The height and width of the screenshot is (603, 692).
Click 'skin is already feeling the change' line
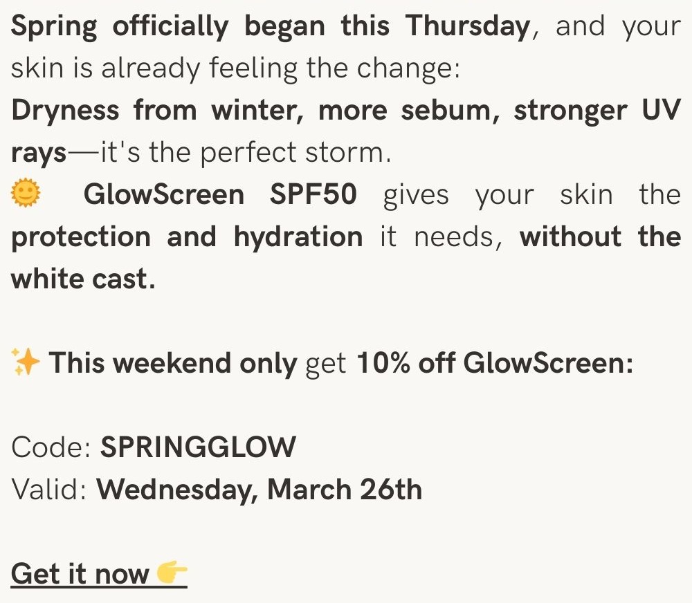pyautogui.click(x=235, y=69)
